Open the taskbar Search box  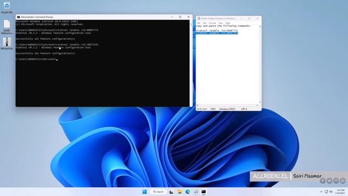tap(158, 192)
